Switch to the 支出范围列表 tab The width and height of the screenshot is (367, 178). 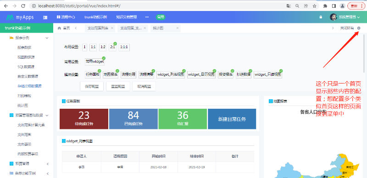pos(98,28)
